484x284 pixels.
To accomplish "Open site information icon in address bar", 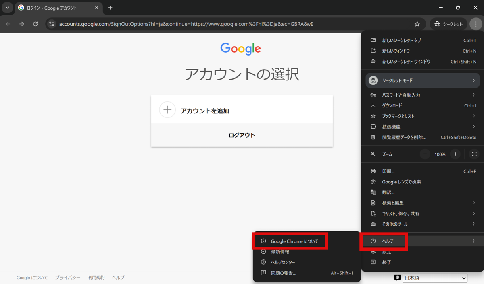I will (x=52, y=24).
